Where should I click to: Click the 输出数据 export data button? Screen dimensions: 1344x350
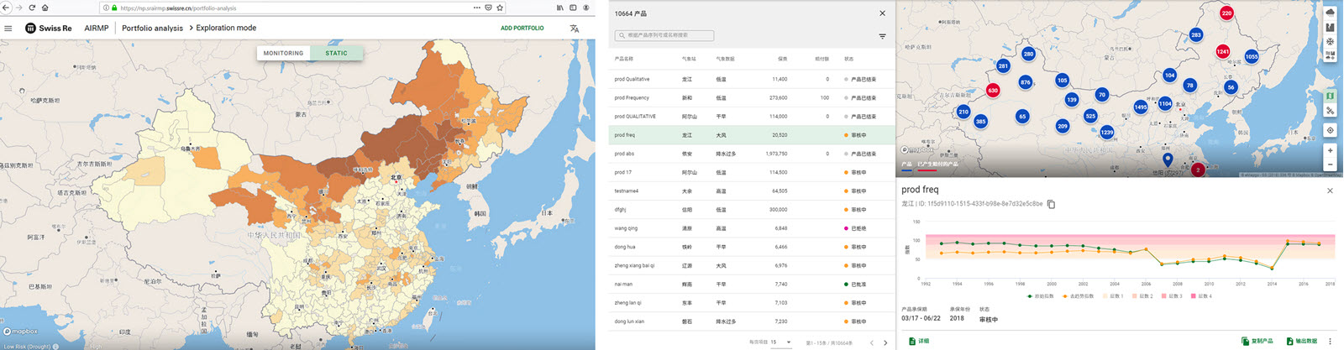[x=1301, y=342]
